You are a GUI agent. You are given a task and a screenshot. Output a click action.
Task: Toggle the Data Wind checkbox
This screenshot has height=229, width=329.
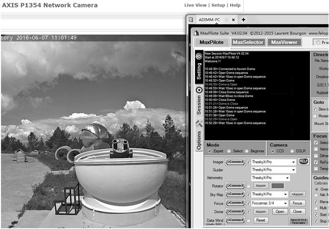click(248, 220)
